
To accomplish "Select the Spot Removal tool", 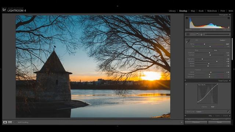I will pos(192,34).
